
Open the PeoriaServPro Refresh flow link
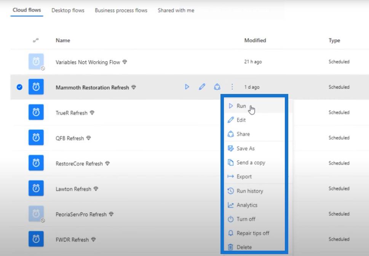81,215
